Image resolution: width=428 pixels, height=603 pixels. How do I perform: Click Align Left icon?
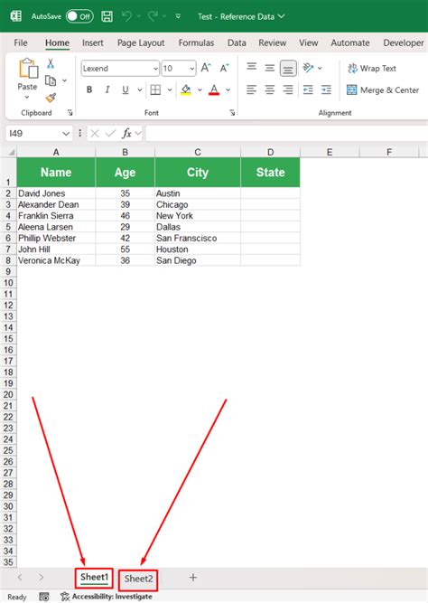click(251, 90)
